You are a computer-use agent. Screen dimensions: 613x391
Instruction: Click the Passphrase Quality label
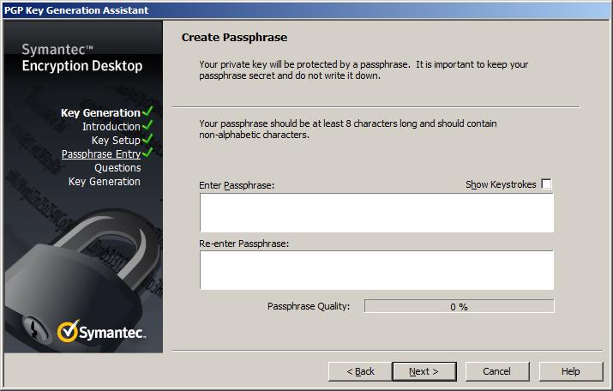[309, 306]
